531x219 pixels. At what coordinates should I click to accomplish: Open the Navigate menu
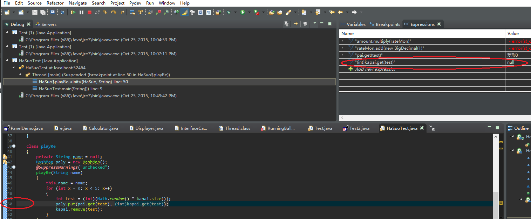click(x=78, y=3)
